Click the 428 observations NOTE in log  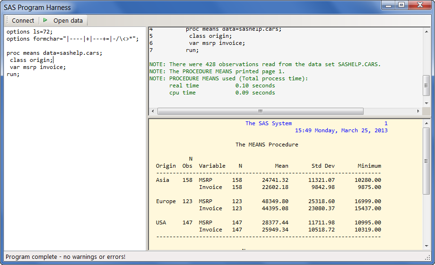265,64
